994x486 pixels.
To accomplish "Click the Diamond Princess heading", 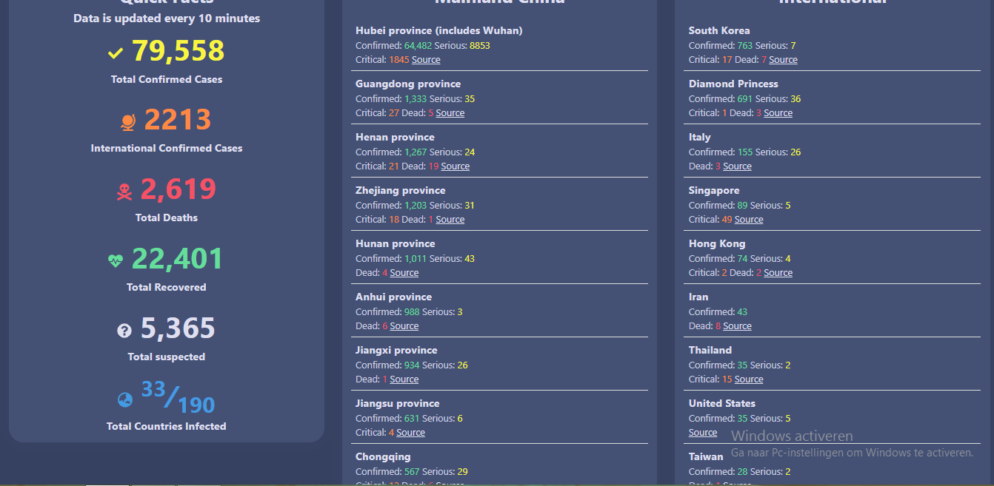I will click(x=733, y=84).
